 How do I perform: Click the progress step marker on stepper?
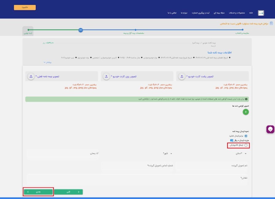(x=80, y=30)
